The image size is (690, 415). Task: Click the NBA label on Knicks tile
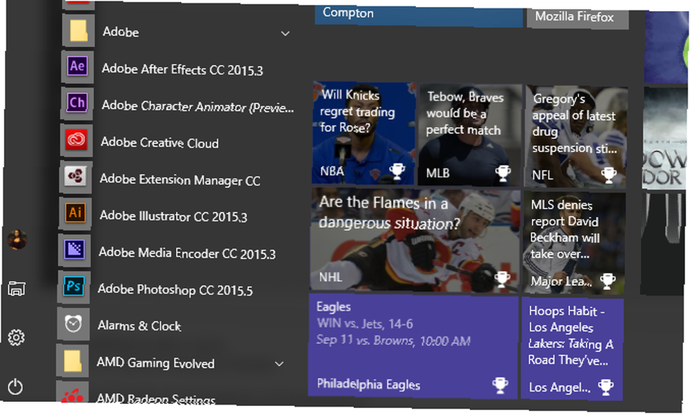333,171
